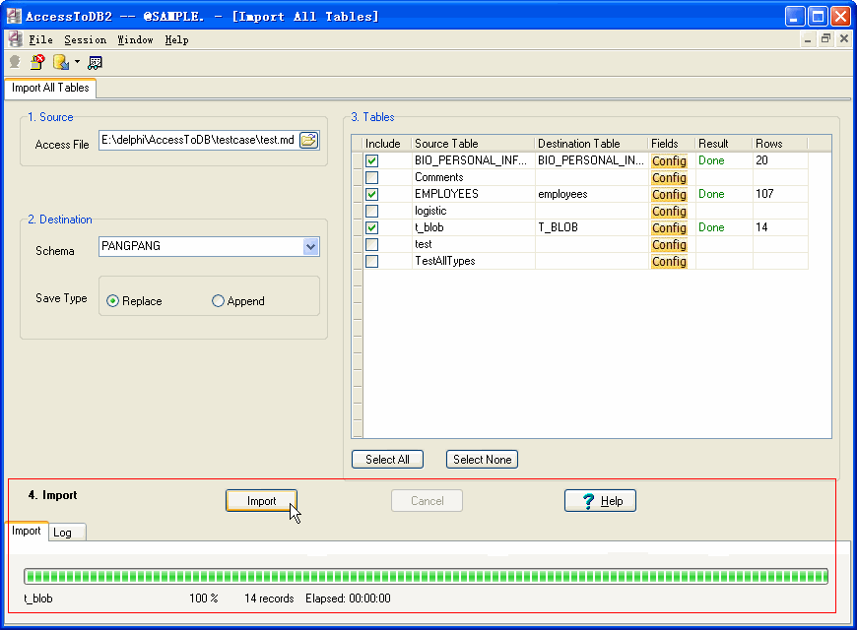Click the Result column header
The width and height of the screenshot is (857, 630).
[x=723, y=144]
